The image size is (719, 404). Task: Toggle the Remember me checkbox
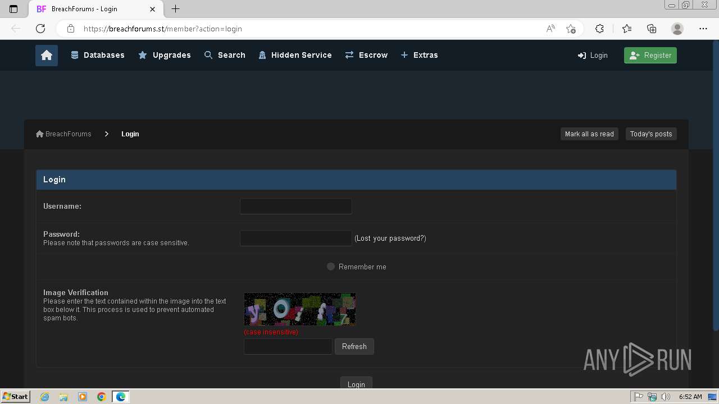(331, 267)
